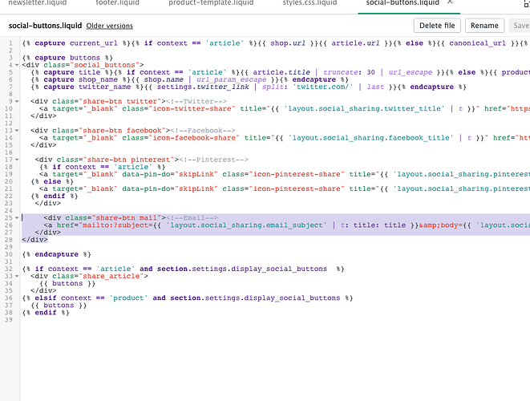
Task: Click the Rename button
Action: (x=484, y=26)
